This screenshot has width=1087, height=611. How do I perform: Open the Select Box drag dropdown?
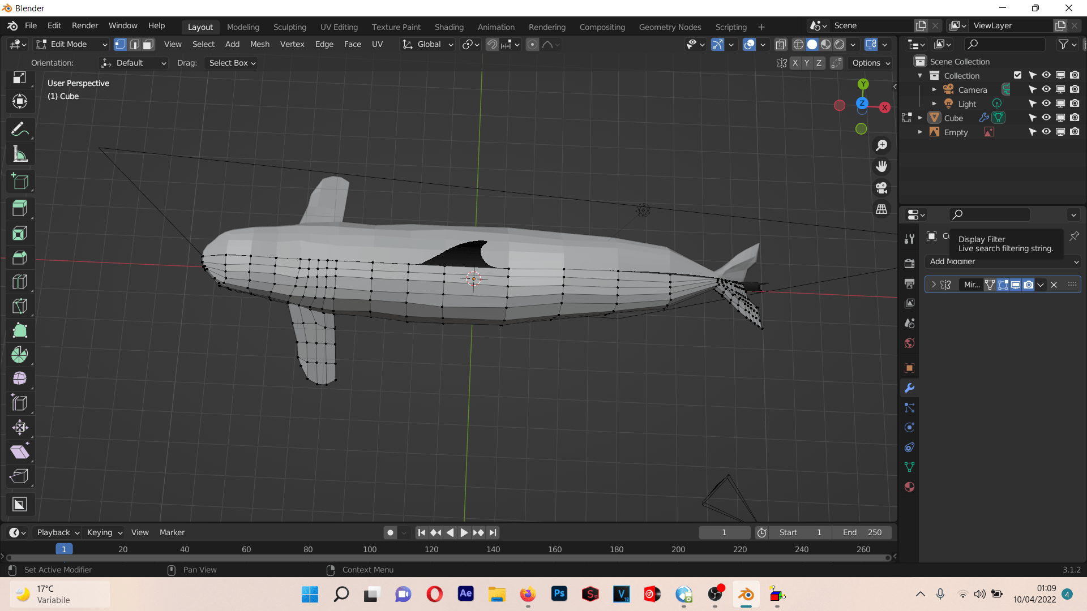232,63
